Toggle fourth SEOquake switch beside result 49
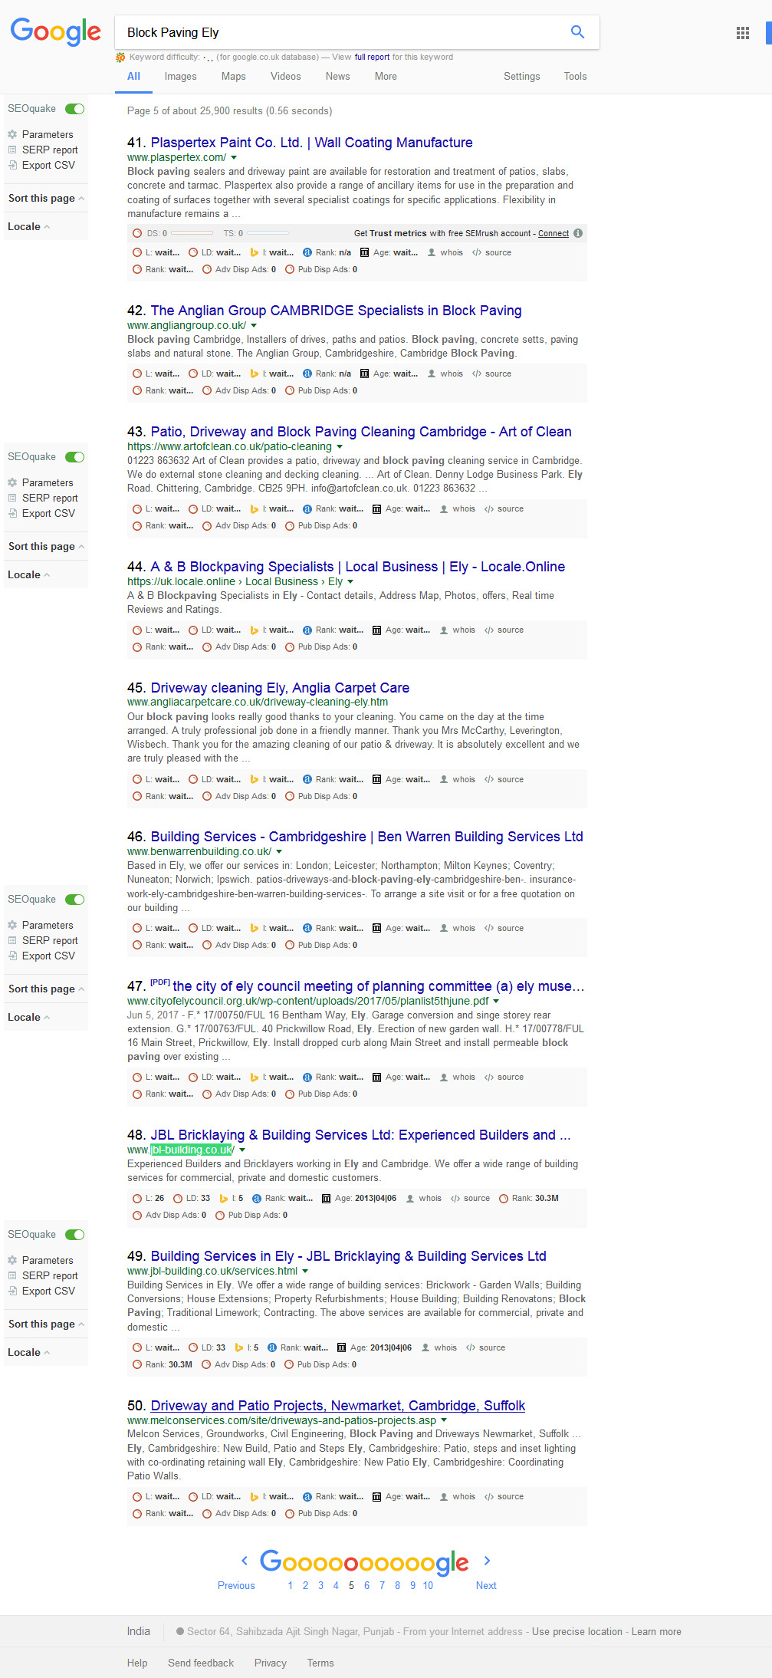The height and width of the screenshot is (1678, 772). 75,1235
